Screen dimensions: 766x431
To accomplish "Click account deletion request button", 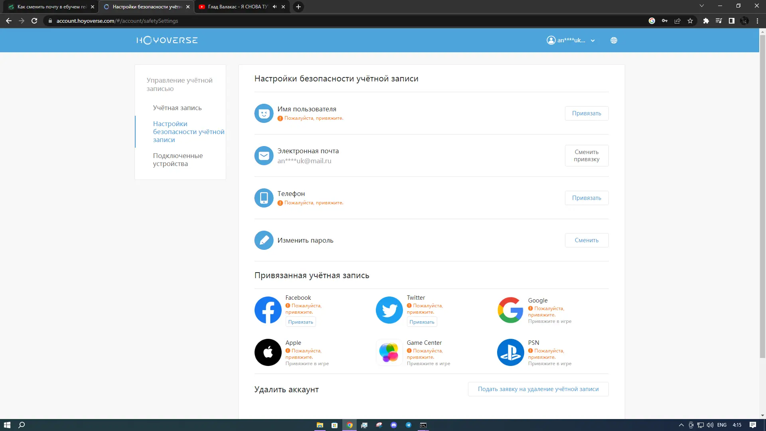I will tap(538, 389).
